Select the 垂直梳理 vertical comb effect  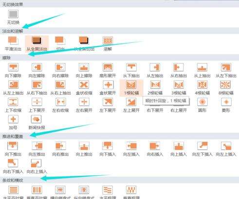pyautogui.click(x=131, y=192)
